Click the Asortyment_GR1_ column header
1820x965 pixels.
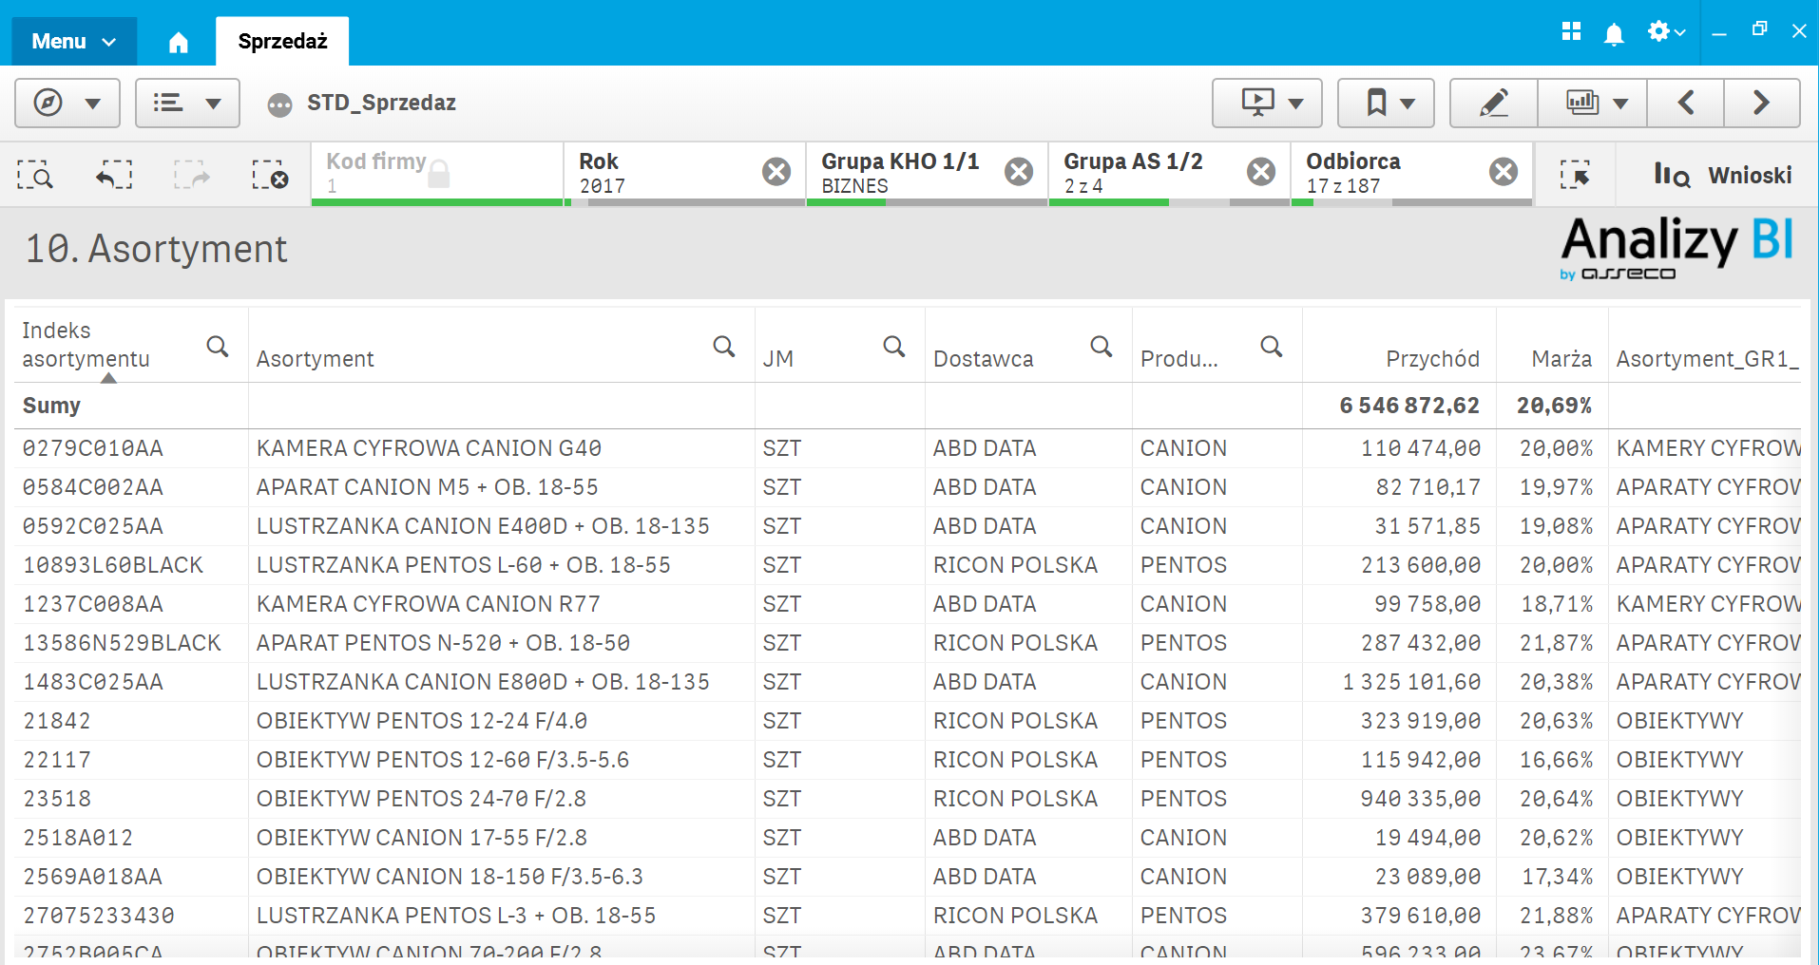[1708, 359]
